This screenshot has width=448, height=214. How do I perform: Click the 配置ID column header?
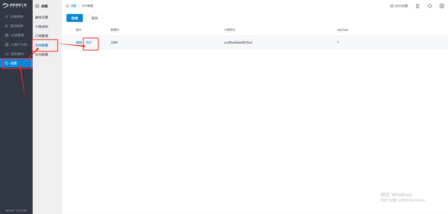coord(115,30)
